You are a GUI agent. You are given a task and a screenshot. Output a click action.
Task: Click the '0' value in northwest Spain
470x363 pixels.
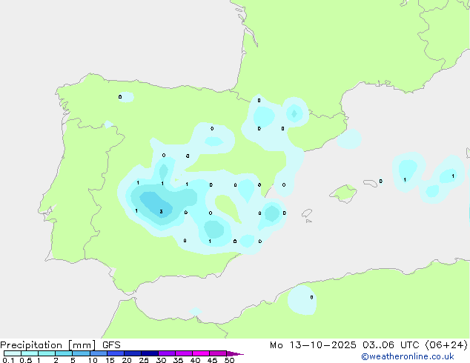(x=120, y=97)
